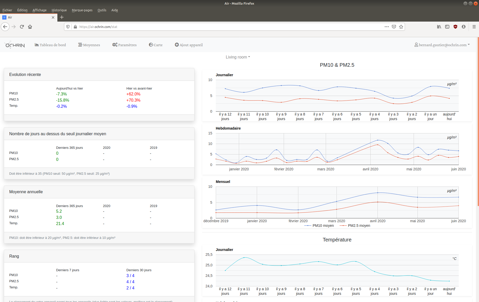Save the page to Pocket
Image resolution: width=479 pixels, height=302 pixels.
click(x=394, y=27)
